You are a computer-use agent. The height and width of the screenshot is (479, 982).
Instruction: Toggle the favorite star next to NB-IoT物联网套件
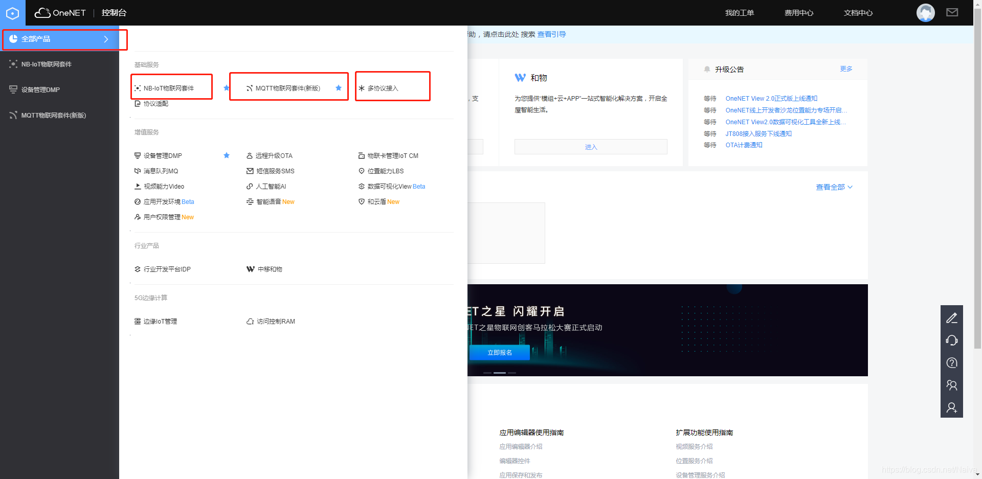pos(226,87)
